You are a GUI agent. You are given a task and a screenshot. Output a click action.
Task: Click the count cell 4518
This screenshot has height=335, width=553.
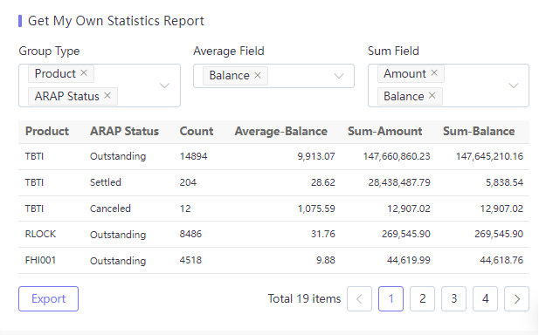click(x=190, y=260)
